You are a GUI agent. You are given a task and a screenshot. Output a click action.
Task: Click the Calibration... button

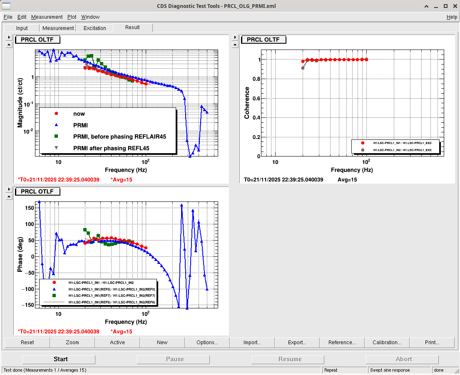387,343
